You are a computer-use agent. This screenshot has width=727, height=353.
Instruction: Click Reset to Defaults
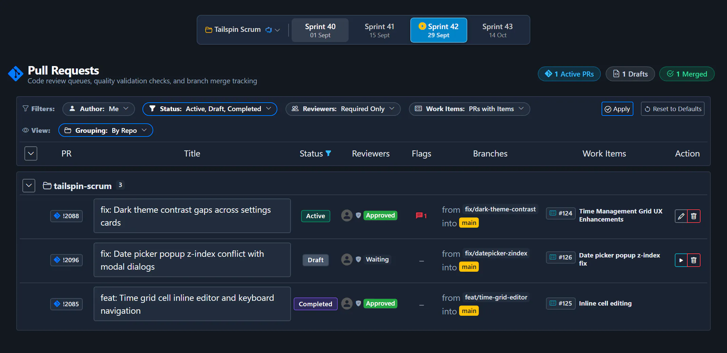tap(672, 109)
